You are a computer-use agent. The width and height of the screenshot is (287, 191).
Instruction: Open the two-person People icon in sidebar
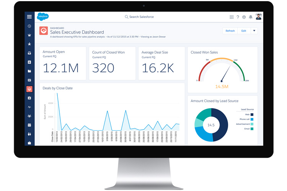tap(29, 134)
